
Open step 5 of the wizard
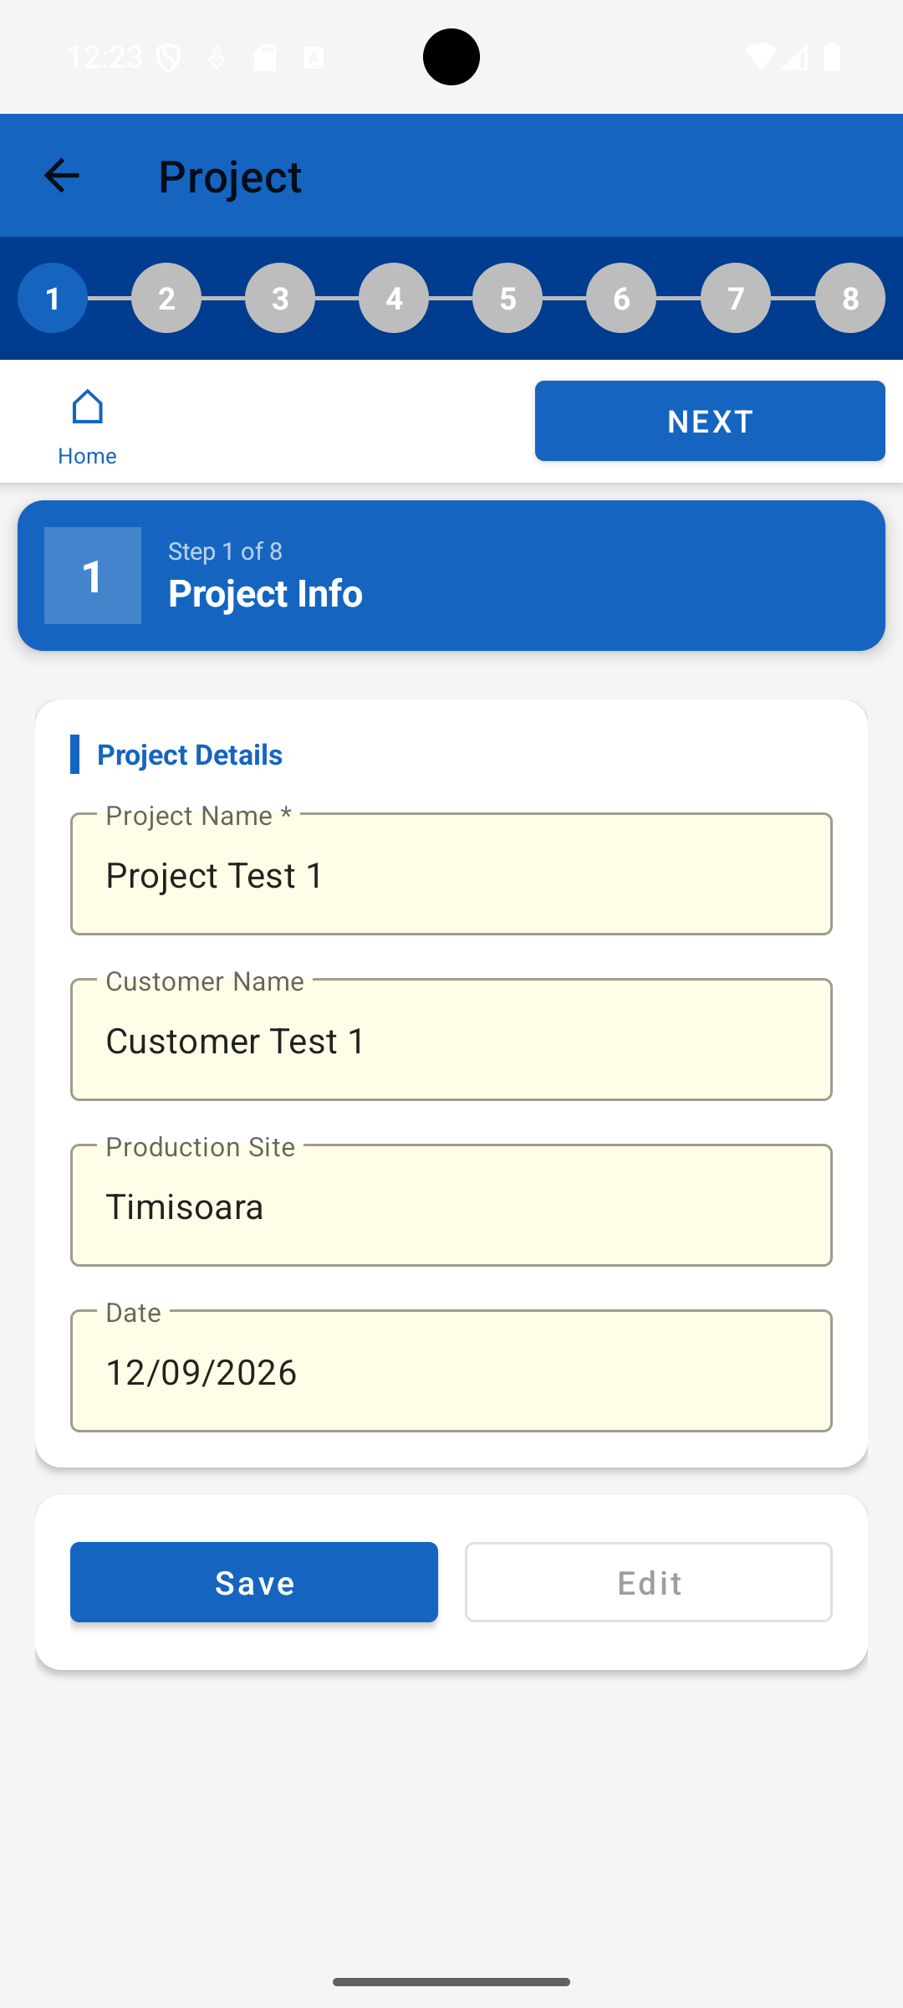[x=508, y=298]
